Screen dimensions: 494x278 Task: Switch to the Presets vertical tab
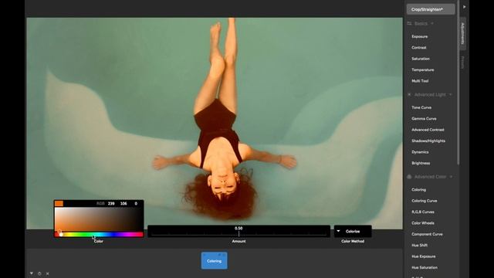(462, 63)
